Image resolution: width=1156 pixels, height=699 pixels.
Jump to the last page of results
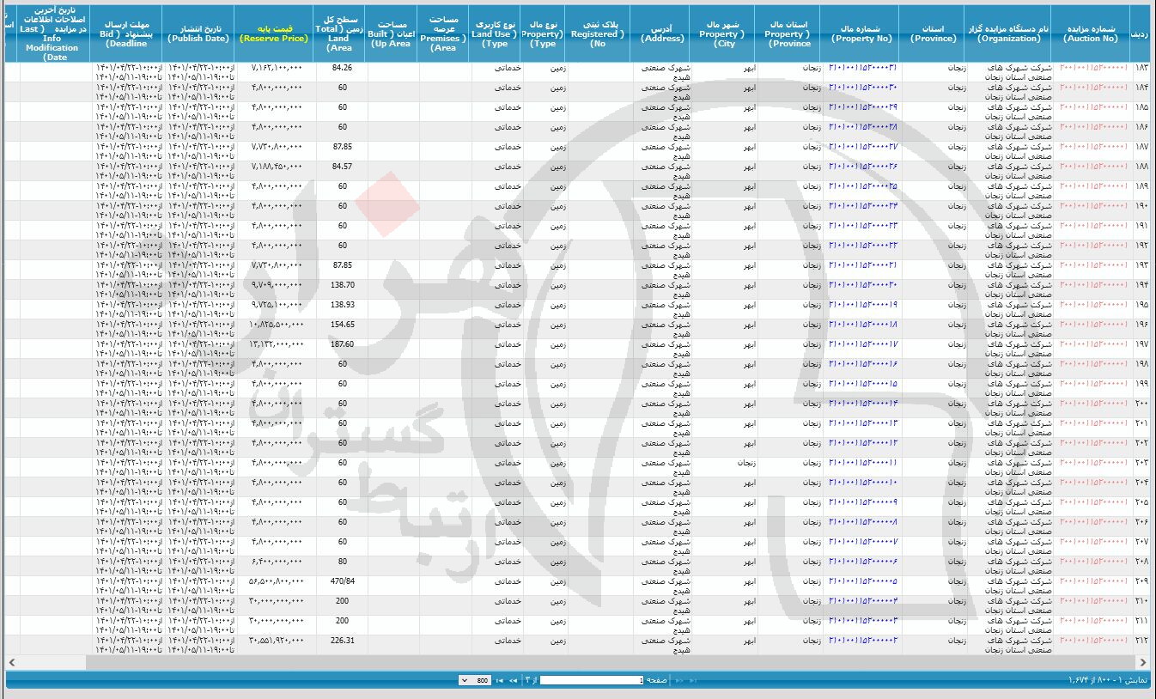[x=499, y=680]
